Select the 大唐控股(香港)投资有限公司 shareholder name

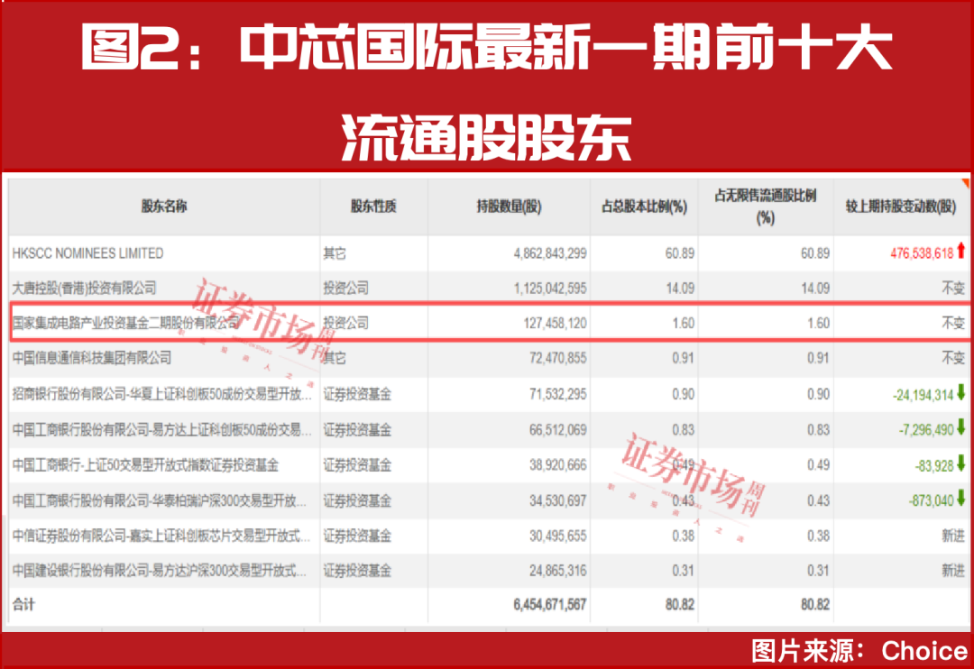[x=85, y=289]
